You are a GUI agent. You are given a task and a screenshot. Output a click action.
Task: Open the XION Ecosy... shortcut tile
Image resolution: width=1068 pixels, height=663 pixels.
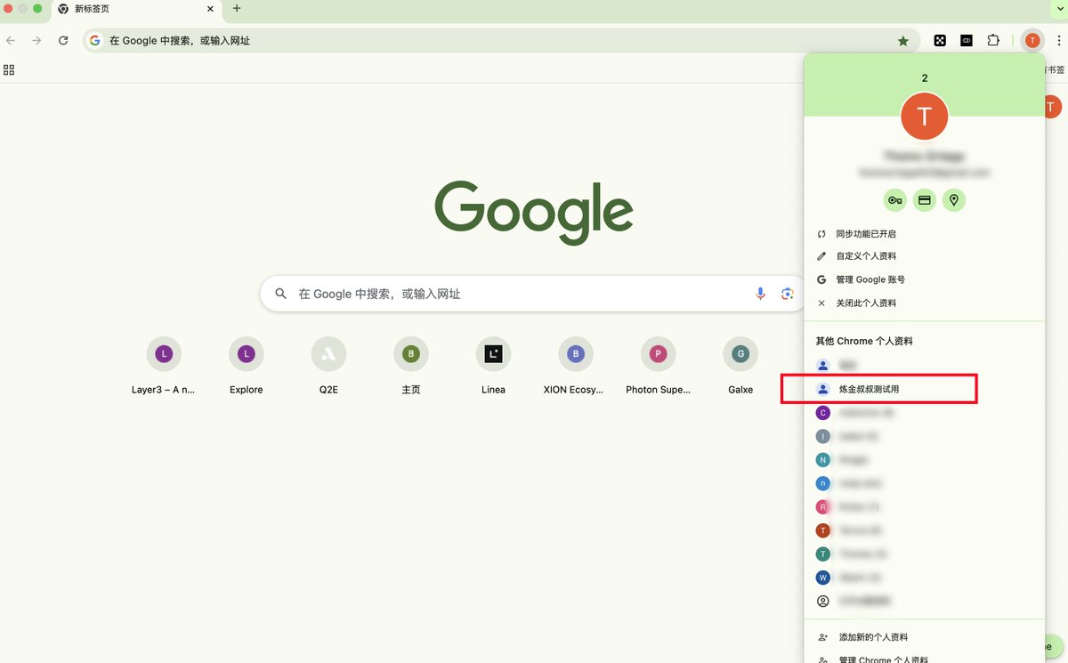pos(576,365)
